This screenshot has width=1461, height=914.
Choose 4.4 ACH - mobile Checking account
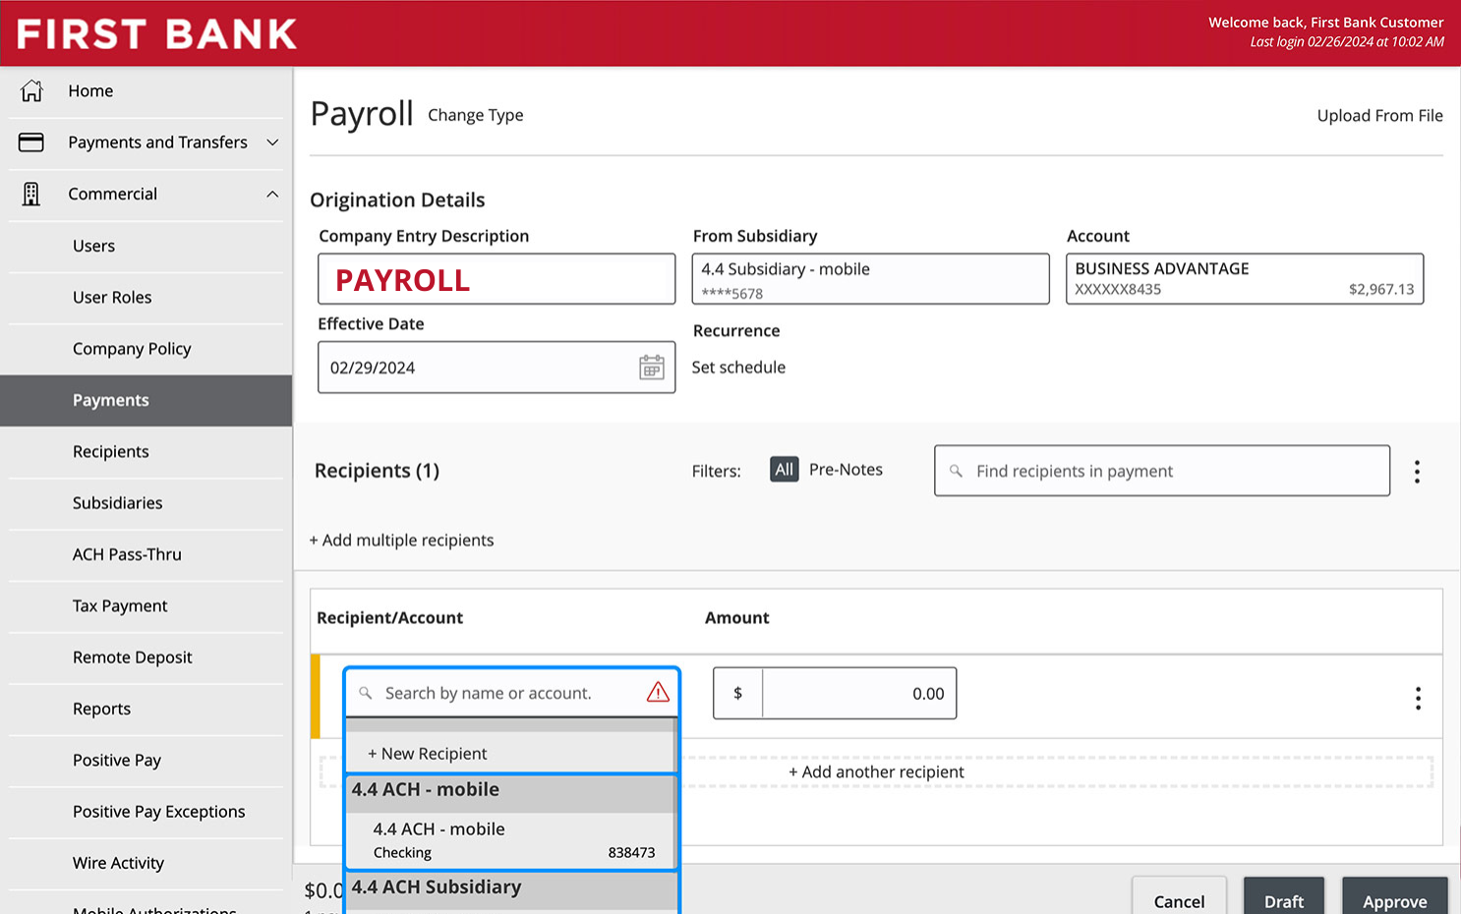(x=511, y=840)
